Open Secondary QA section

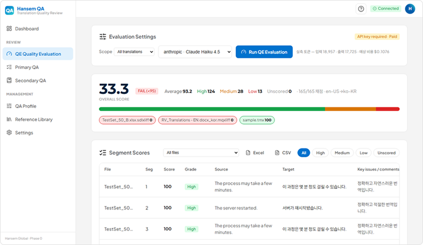pos(38,80)
